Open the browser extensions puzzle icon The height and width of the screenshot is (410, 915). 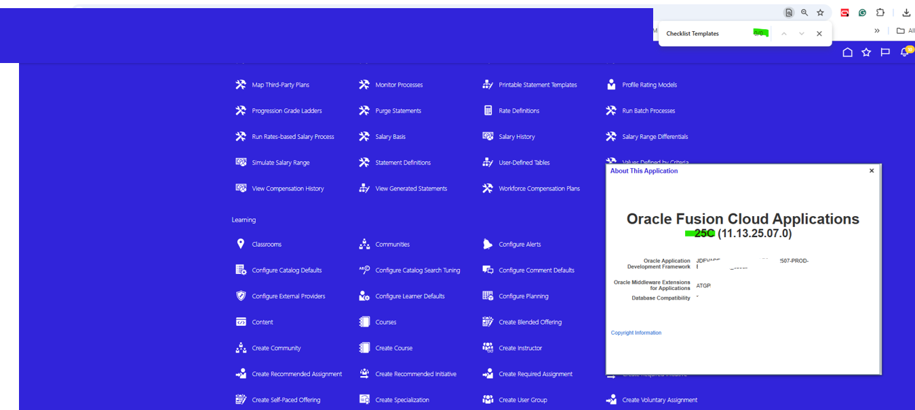point(880,12)
